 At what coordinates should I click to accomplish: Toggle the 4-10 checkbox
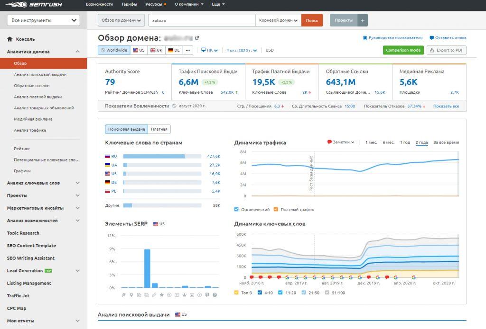260,293
